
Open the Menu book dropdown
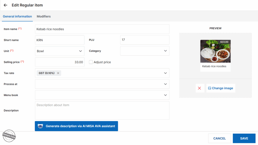pyautogui.click(x=102, y=95)
